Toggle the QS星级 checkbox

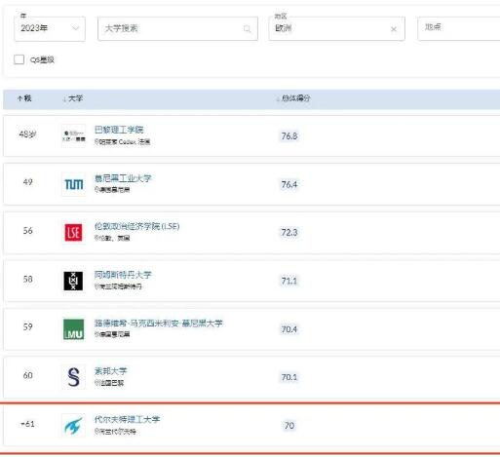pos(19,59)
